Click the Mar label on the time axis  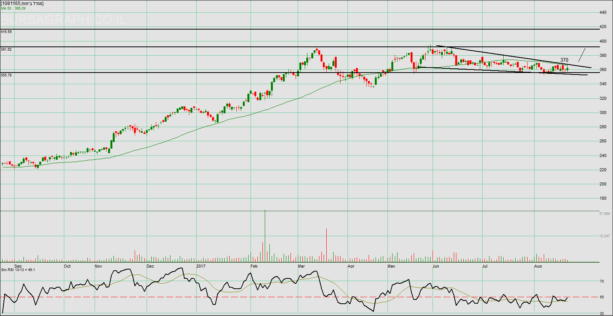(x=301, y=266)
